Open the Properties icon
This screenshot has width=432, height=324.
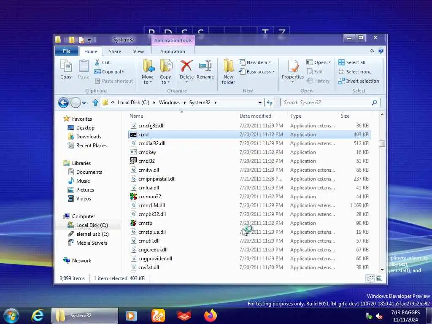(293, 67)
